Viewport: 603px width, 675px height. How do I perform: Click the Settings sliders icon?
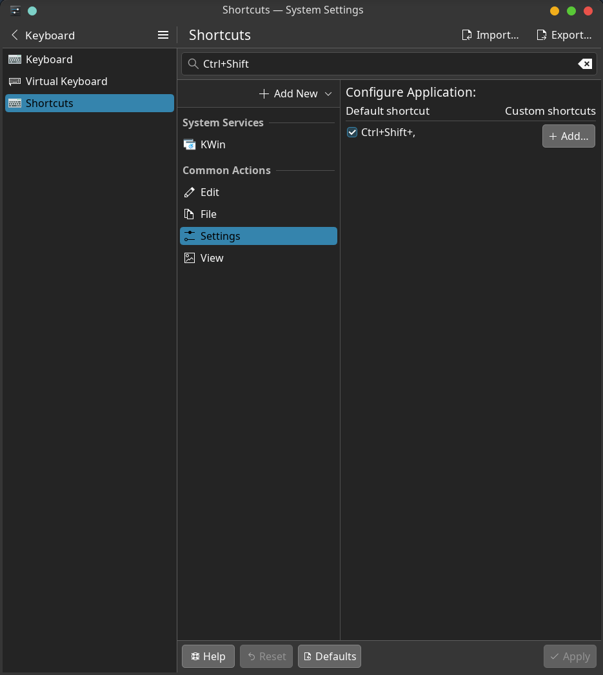(x=190, y=236)
